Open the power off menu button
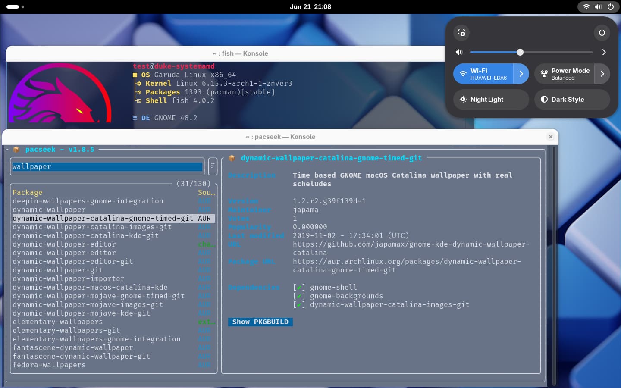621x388 pixels. point(602,33)
